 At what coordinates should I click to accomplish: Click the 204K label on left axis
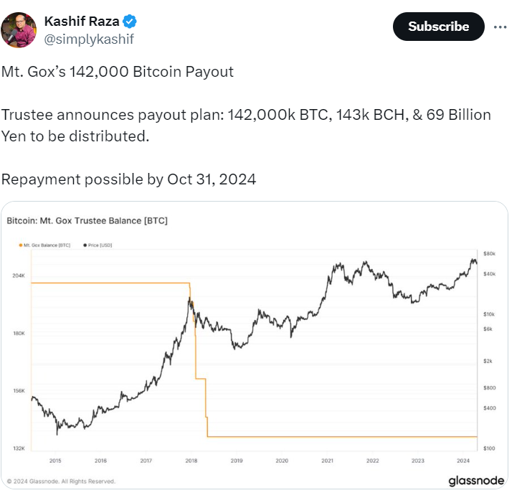pos(19,276)
